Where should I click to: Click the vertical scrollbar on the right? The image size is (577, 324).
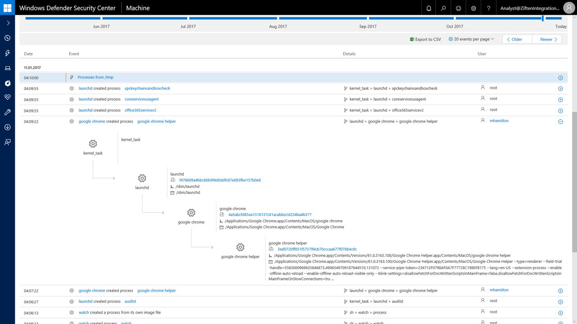tap(574, 182)
